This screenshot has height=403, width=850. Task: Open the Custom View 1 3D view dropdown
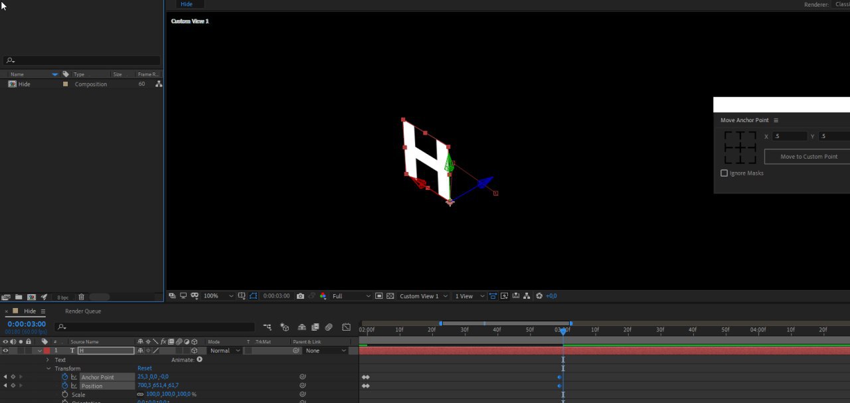pos(424,296)
